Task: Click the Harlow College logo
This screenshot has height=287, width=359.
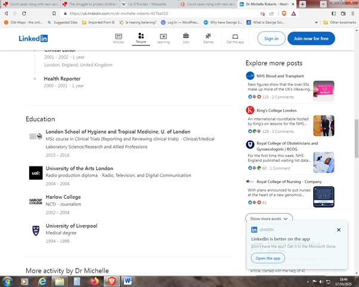Action: tap(36, 201)
